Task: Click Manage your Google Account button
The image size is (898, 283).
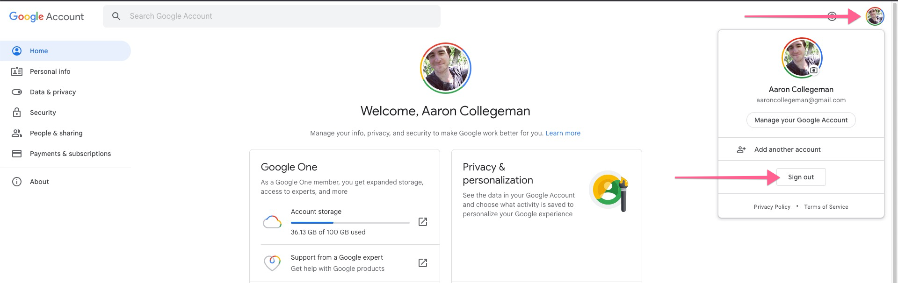Action: (801, 120)
